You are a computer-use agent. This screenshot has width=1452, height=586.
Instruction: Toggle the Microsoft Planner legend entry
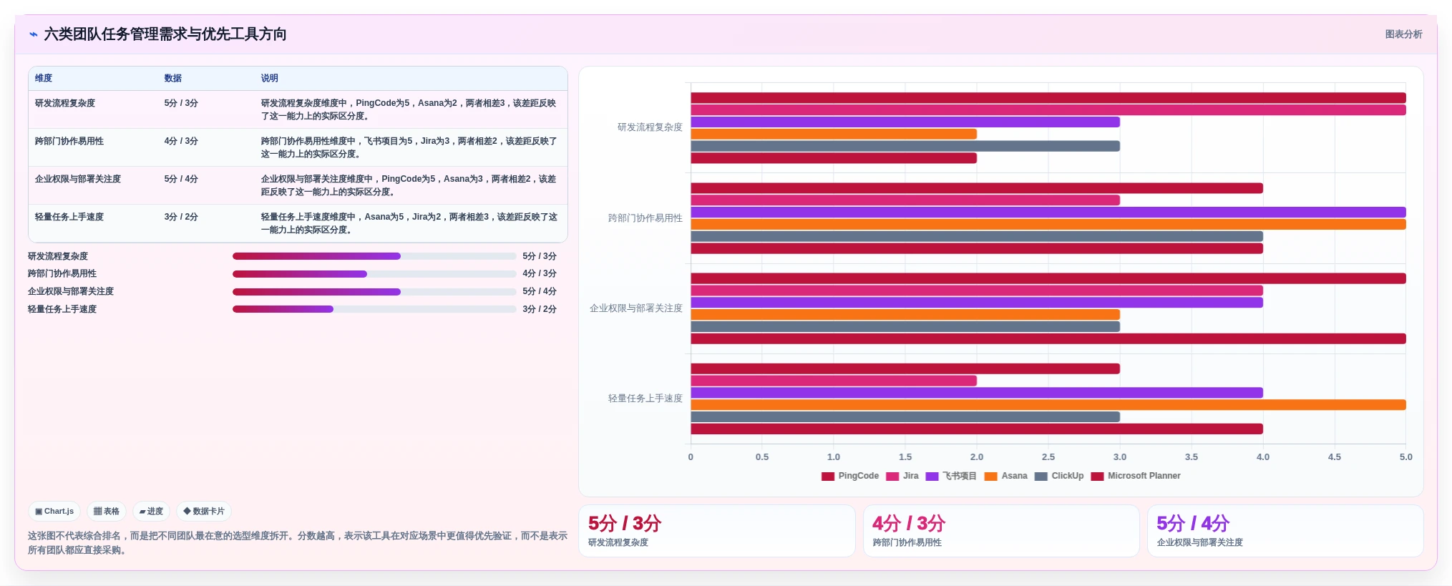(1136, 477)
